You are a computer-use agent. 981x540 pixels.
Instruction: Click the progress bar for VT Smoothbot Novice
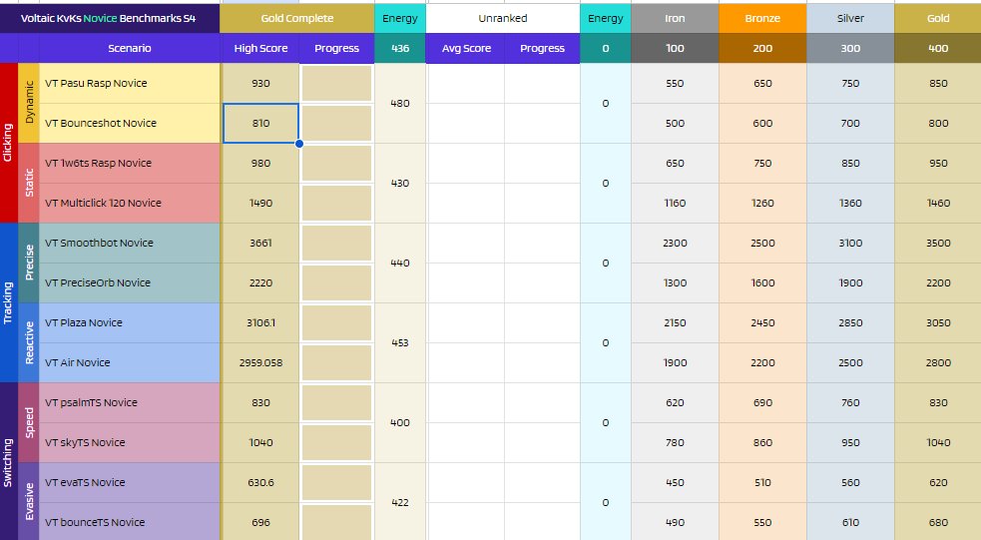336,244
